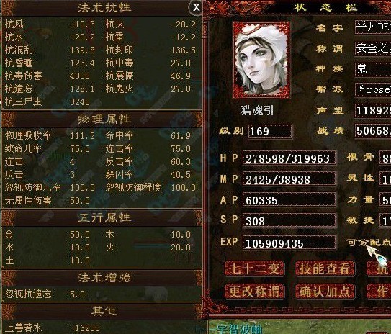
Task: Click the 种族 field showing 鬼
Action: (373, 69)
